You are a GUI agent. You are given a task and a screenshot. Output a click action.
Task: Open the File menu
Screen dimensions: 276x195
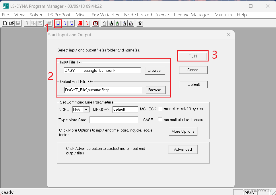5,15
